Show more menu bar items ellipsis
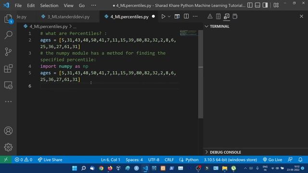 point(94,5)
